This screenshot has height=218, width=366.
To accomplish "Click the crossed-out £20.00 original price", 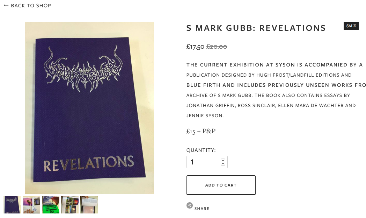I will [217, 47].
